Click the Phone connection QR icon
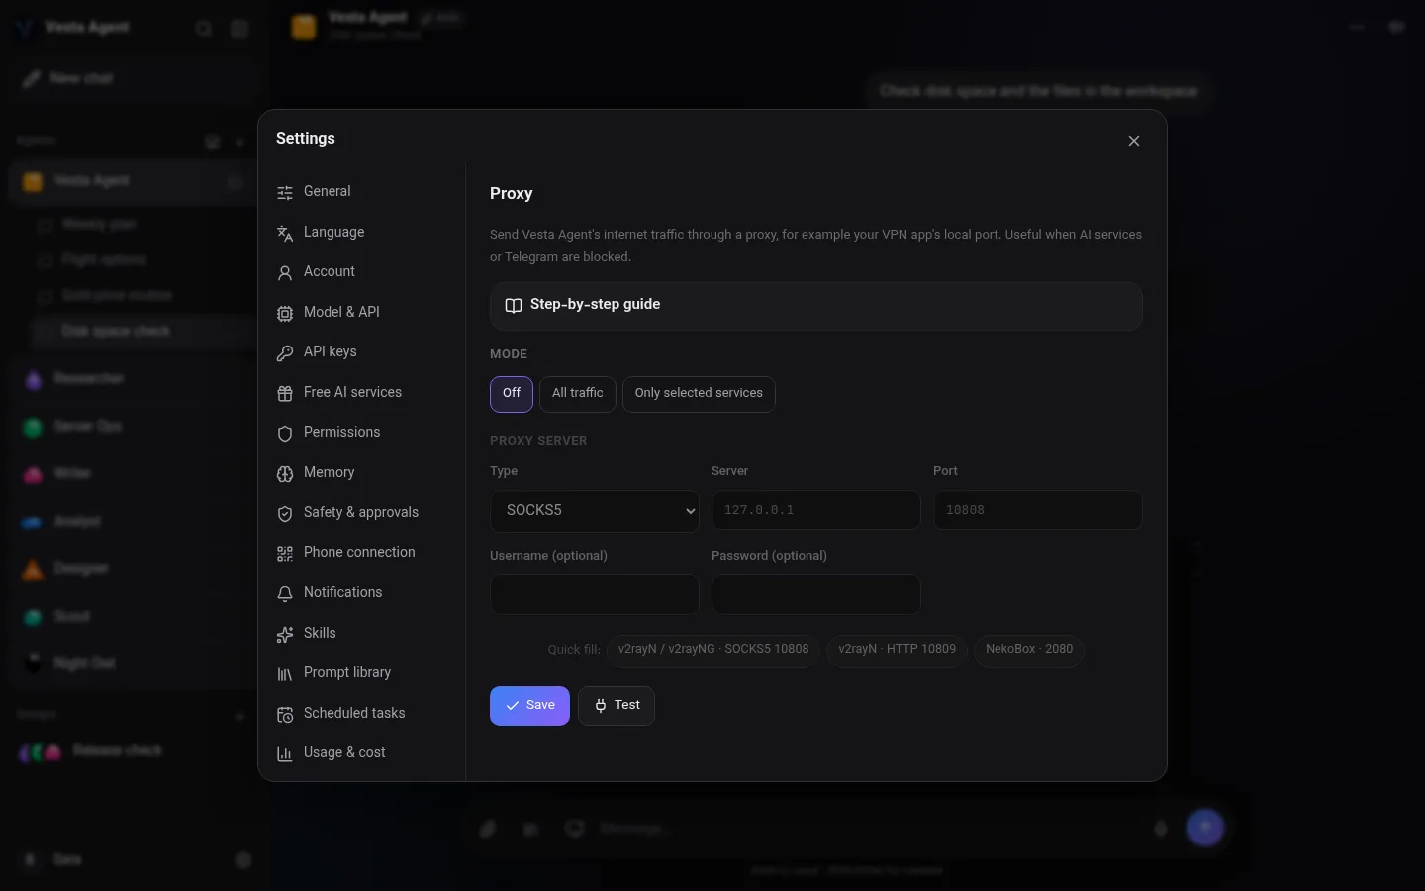 pos(285,553)
